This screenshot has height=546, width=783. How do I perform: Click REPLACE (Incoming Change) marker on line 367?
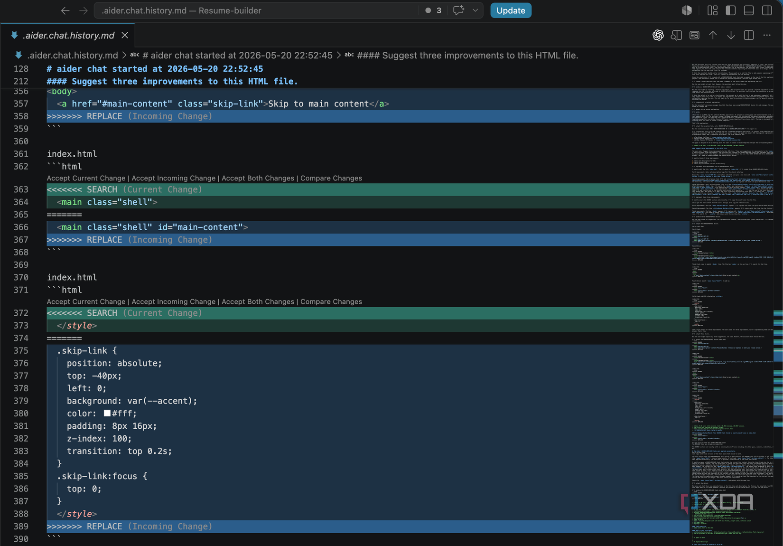(130, 240)
